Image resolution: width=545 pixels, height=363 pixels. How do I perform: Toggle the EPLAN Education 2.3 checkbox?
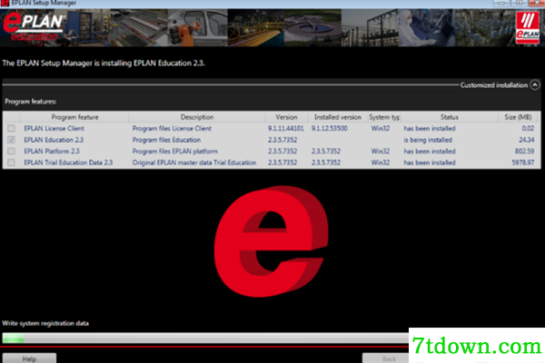coord(12,140)
